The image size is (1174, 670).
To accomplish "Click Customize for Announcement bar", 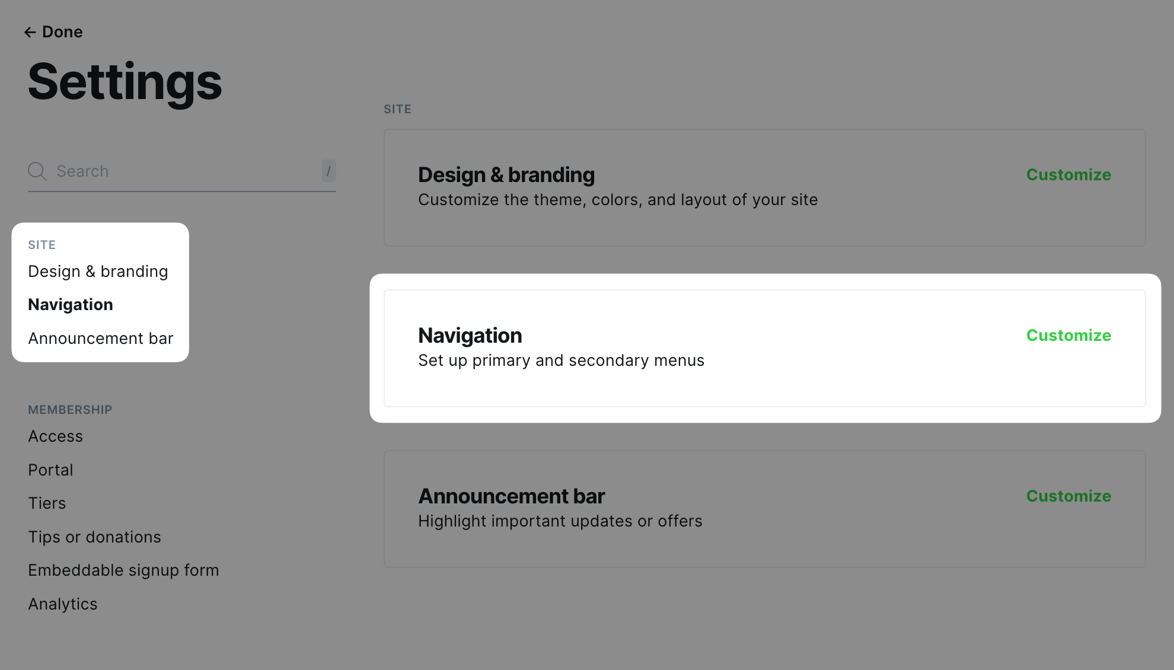I will pyautogui.click(x=1068, y=496).
